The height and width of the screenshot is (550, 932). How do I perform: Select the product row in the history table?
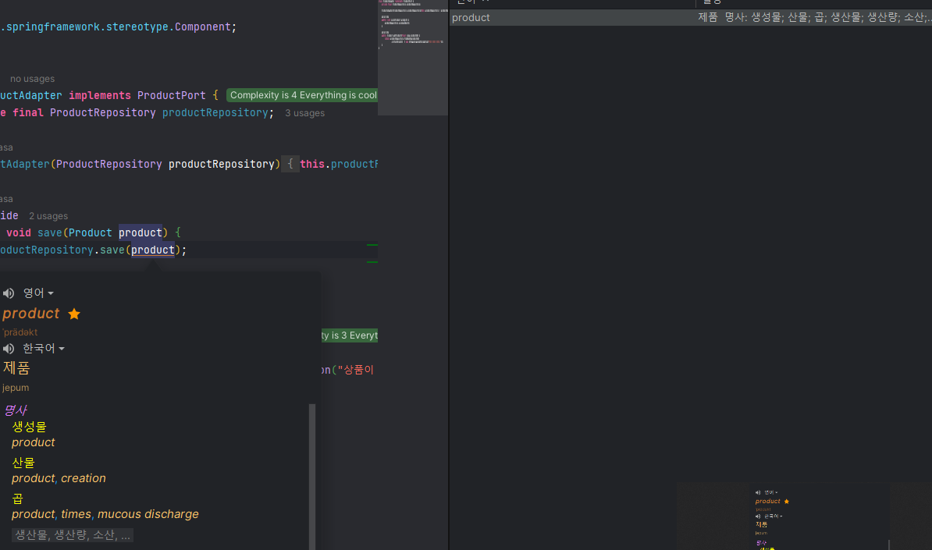[691, 18]
